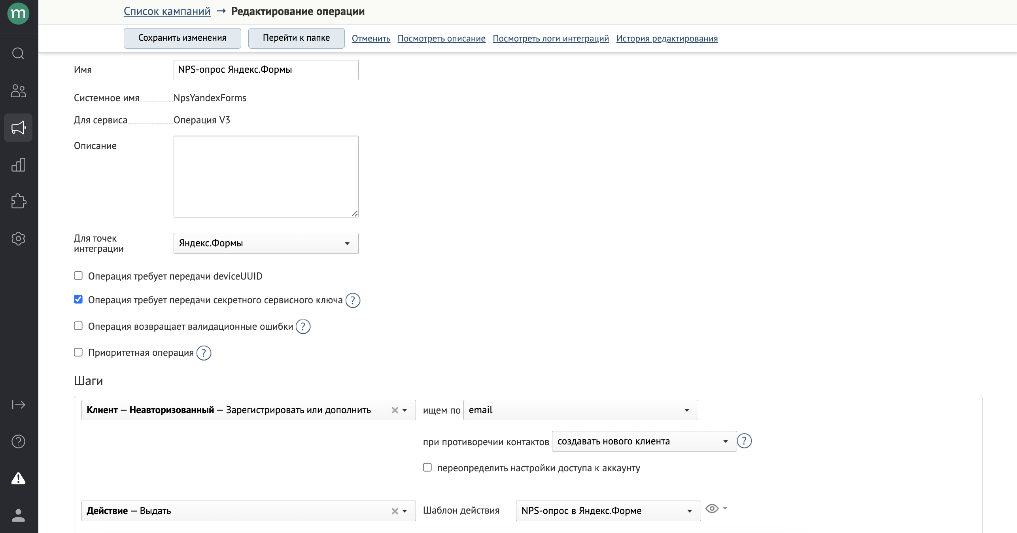
Task: Open warnings triangle icon in sidebar
Action: tap(18, 478)
